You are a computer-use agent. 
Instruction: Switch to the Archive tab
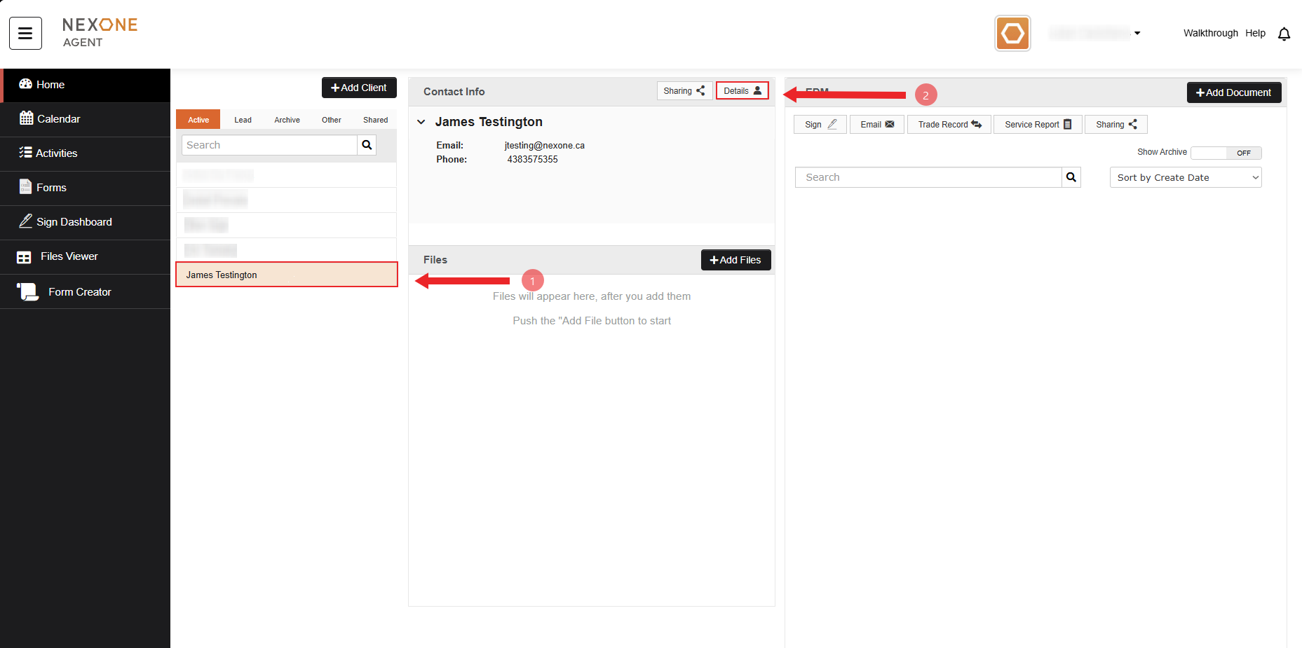tap(287, 120)
